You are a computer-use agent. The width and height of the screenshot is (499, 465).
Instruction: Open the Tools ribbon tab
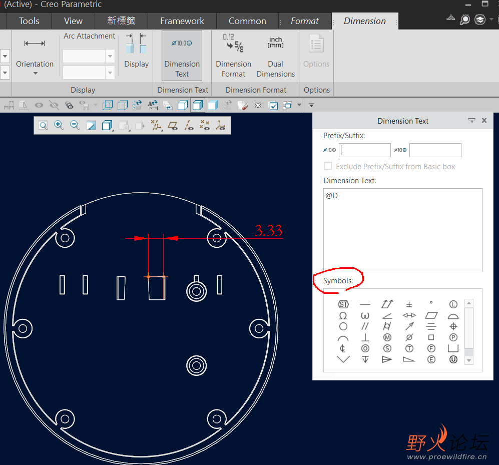29,21
